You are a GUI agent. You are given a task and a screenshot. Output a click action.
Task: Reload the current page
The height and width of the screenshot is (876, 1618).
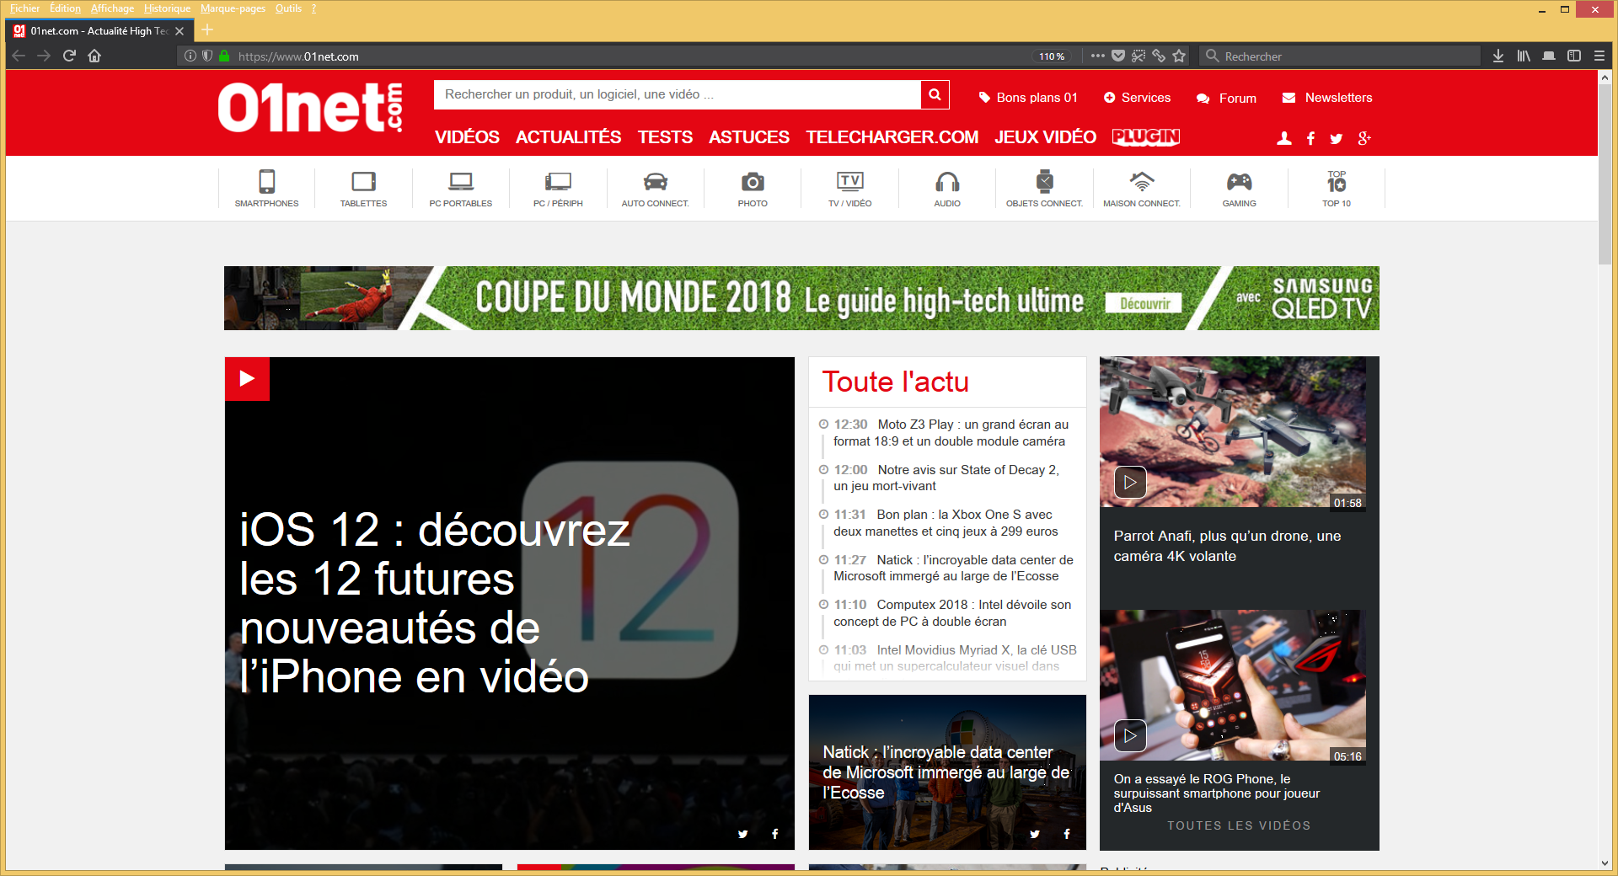click(x=69, y=56)
